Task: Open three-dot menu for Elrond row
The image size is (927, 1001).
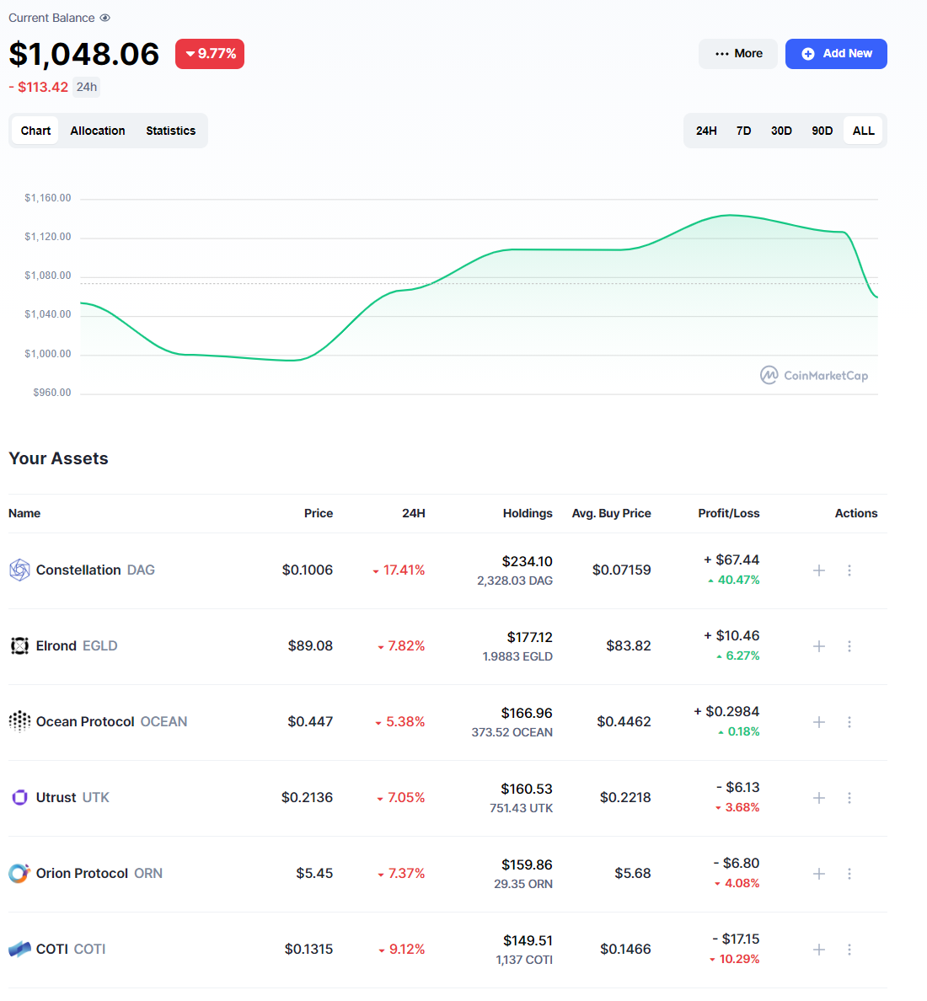Action: [849, 646]
